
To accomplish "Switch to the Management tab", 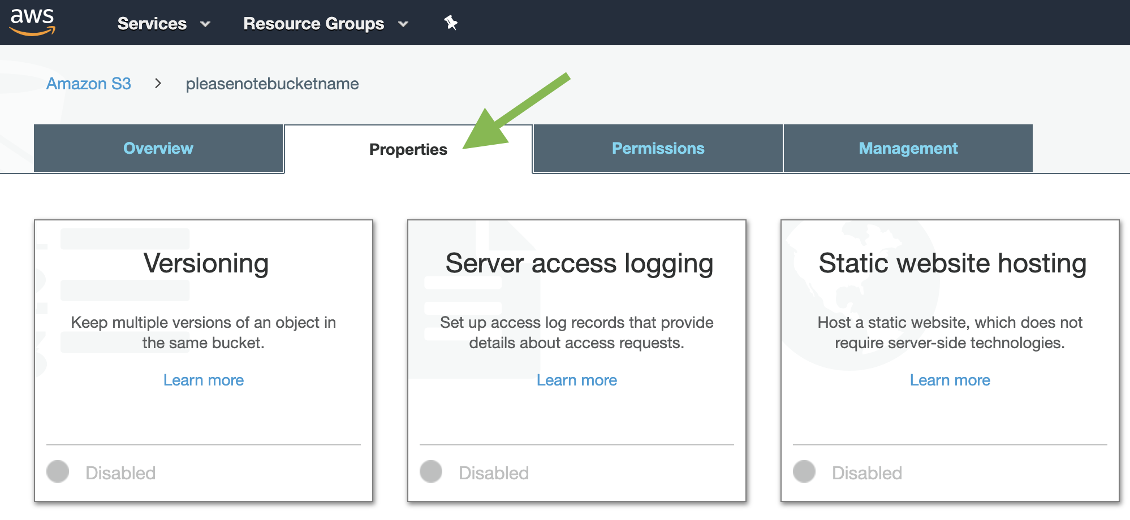I will 907,148.
